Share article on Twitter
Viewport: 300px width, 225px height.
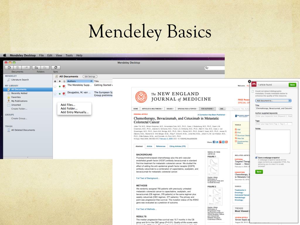[217, 142]
